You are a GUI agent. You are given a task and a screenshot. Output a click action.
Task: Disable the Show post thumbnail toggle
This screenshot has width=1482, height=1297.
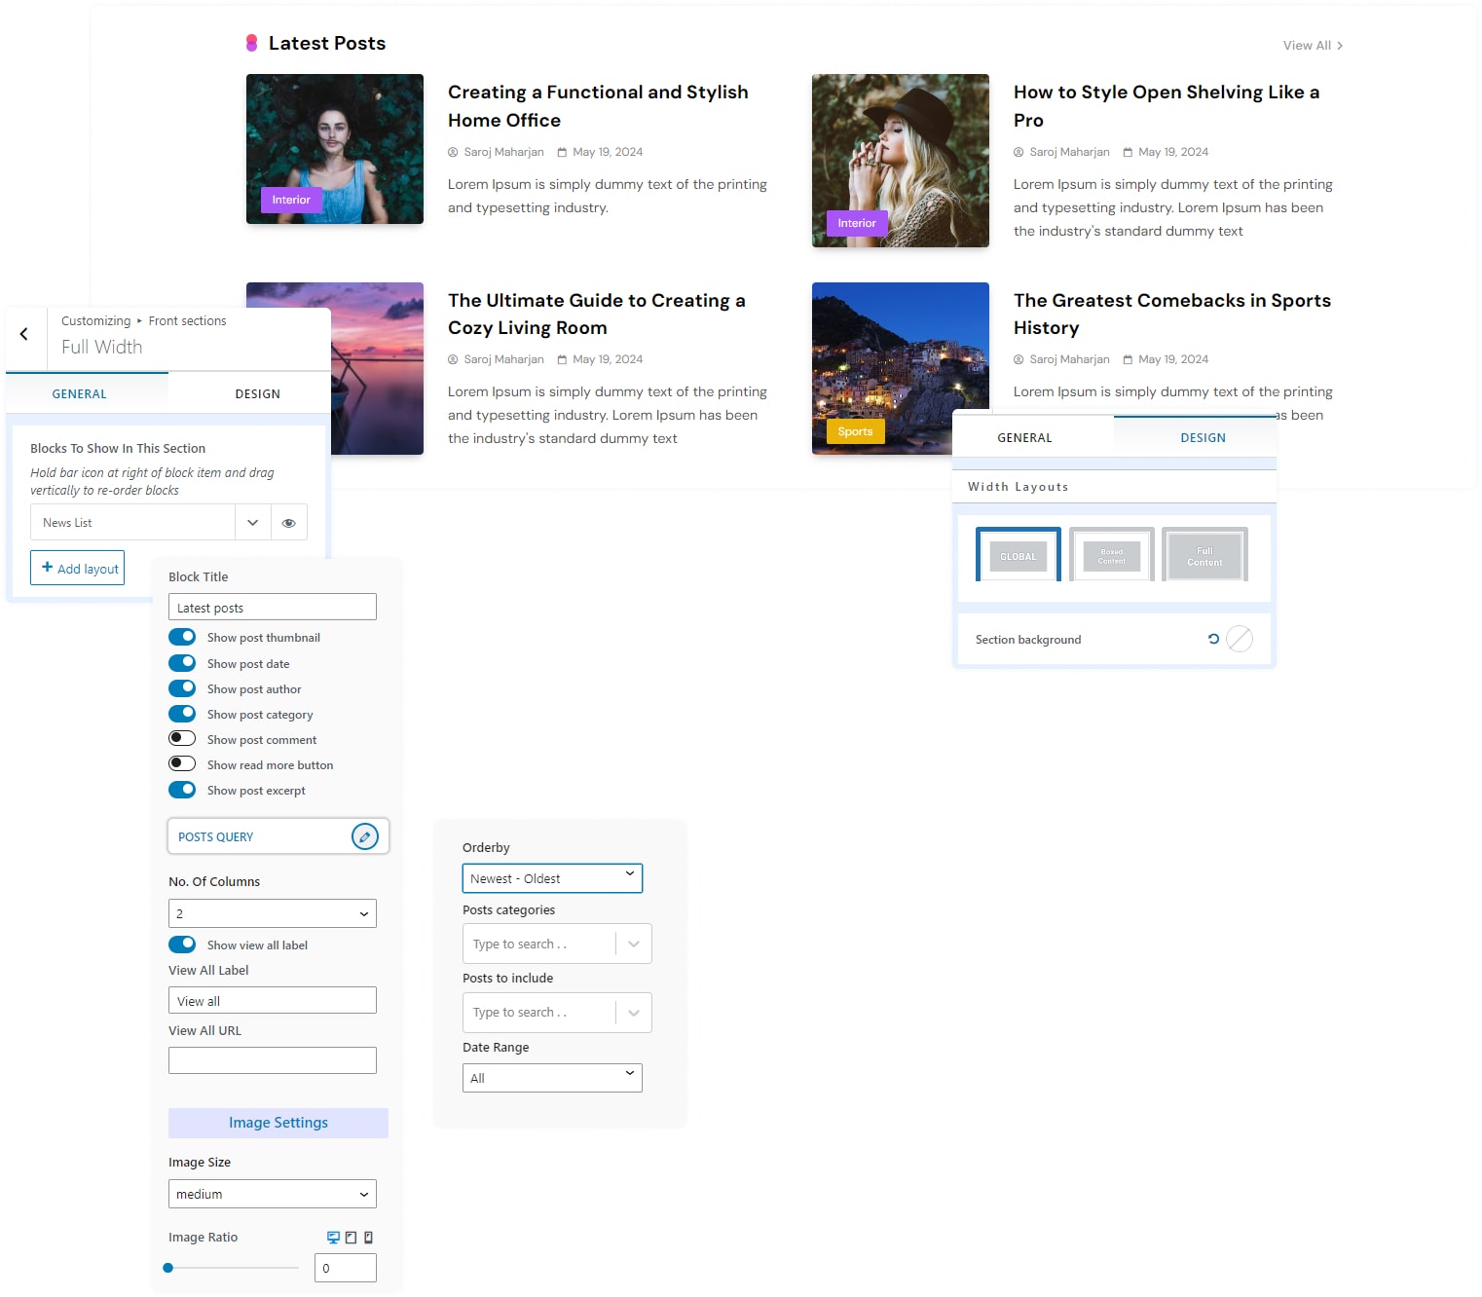182,637
